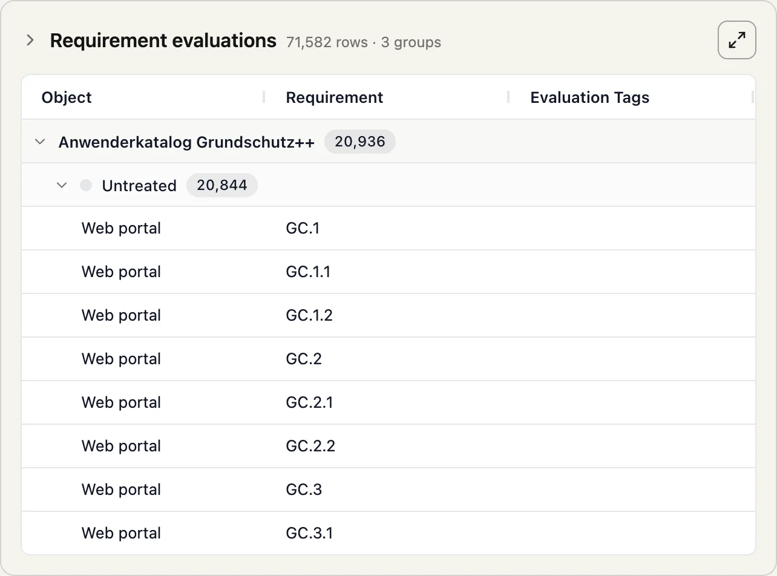Click the 20,936 count badge
The height and width of the screenshot is (576, 777).
pyautogui.click(x=360, y=142)
